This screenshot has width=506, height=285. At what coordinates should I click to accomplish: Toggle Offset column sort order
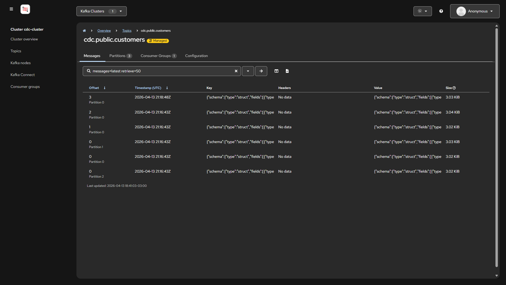(105, 88)
